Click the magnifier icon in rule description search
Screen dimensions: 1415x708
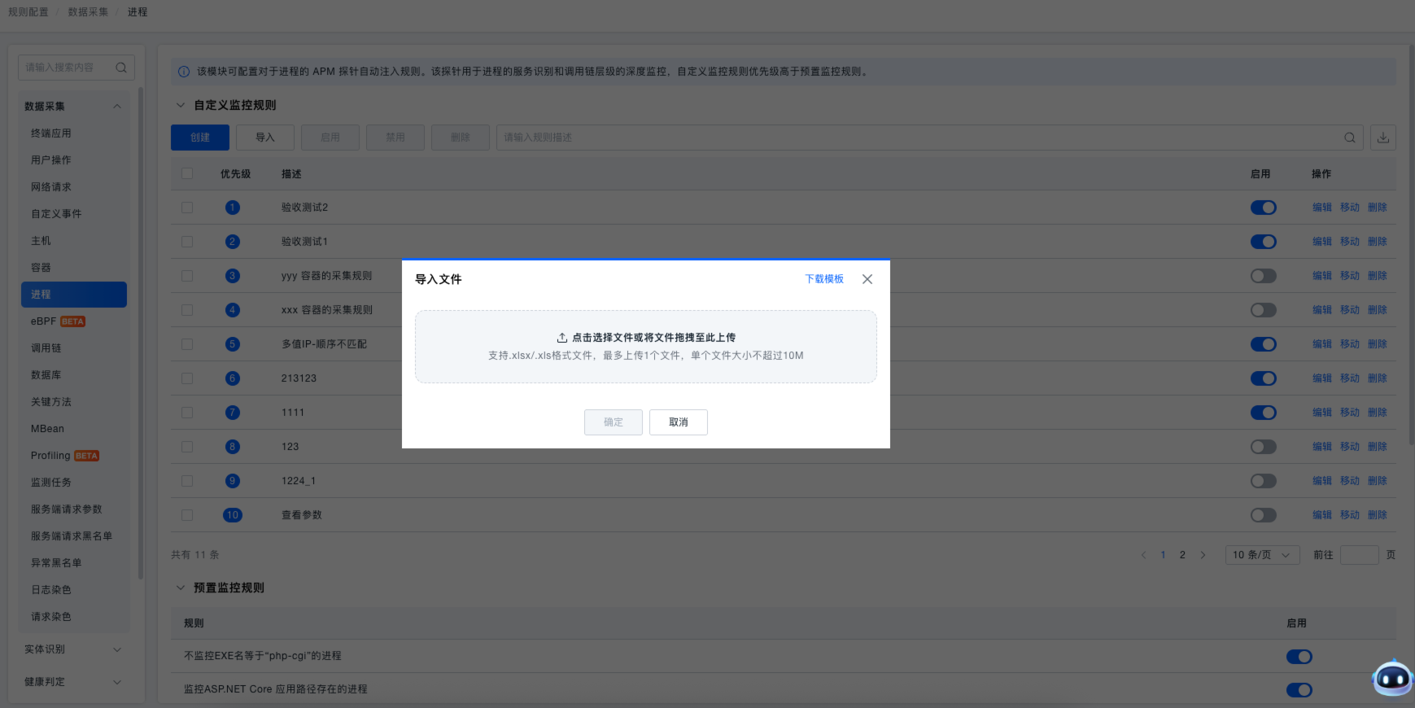pos(1350,138)
